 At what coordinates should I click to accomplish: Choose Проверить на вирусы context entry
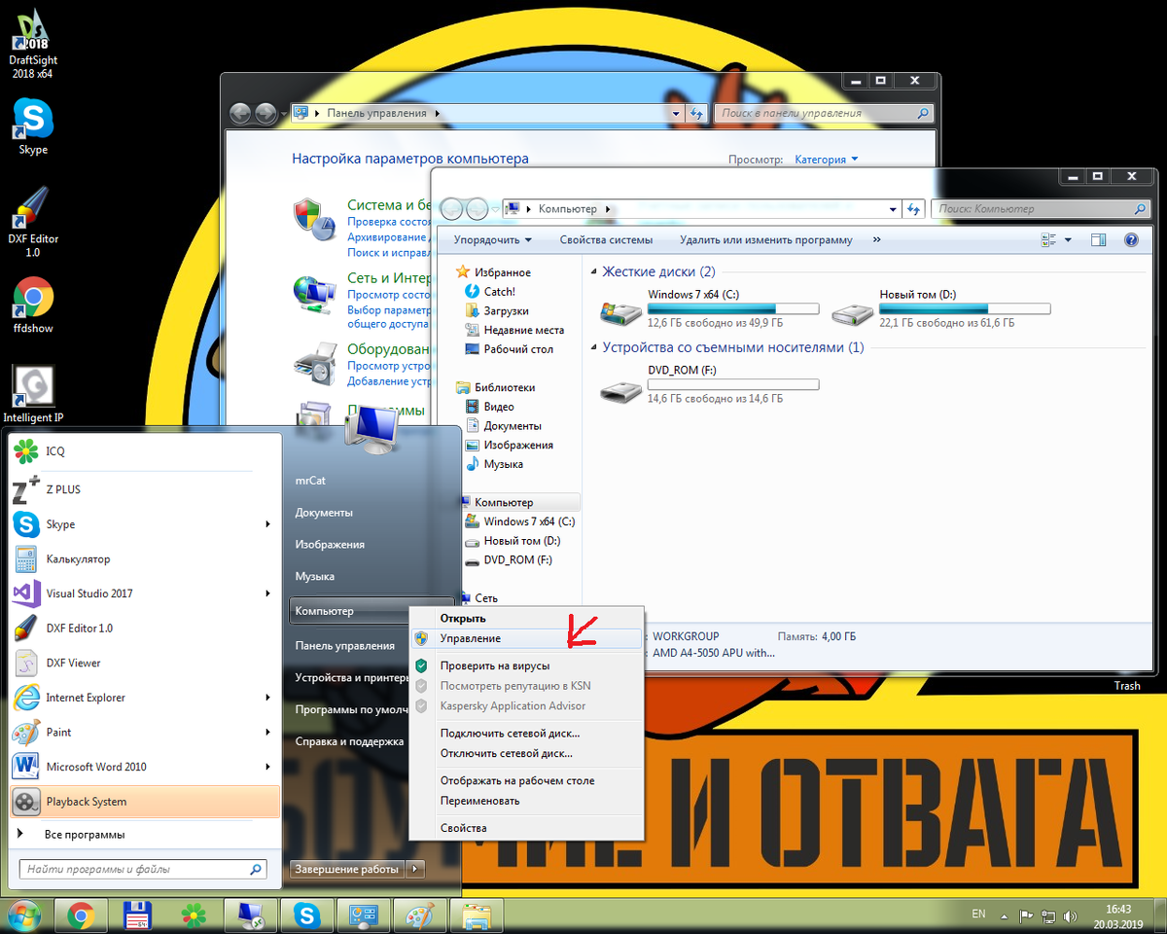click(525, 665)
